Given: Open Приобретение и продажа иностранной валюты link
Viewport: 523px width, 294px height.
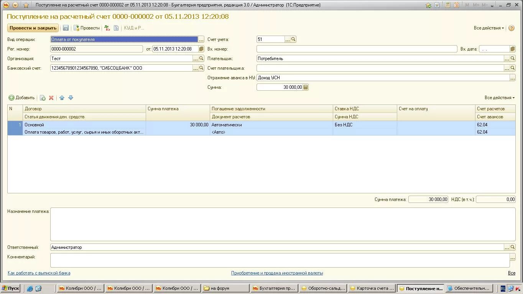Looking at the screenshot, I should (277, 273).
